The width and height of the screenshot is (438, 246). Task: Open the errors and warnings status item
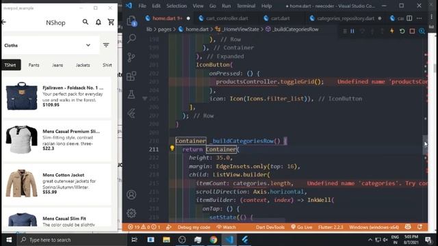pyautogui.click(x=144, y=227)
